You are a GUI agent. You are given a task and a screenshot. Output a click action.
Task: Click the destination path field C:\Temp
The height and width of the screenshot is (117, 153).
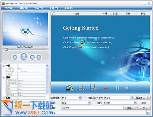click(x=92, y=108)
